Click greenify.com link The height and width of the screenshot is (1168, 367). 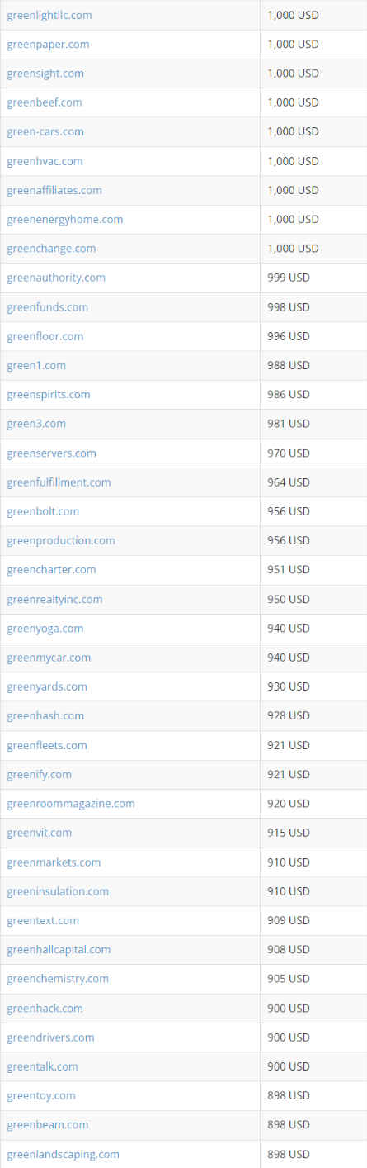[40, 774]
